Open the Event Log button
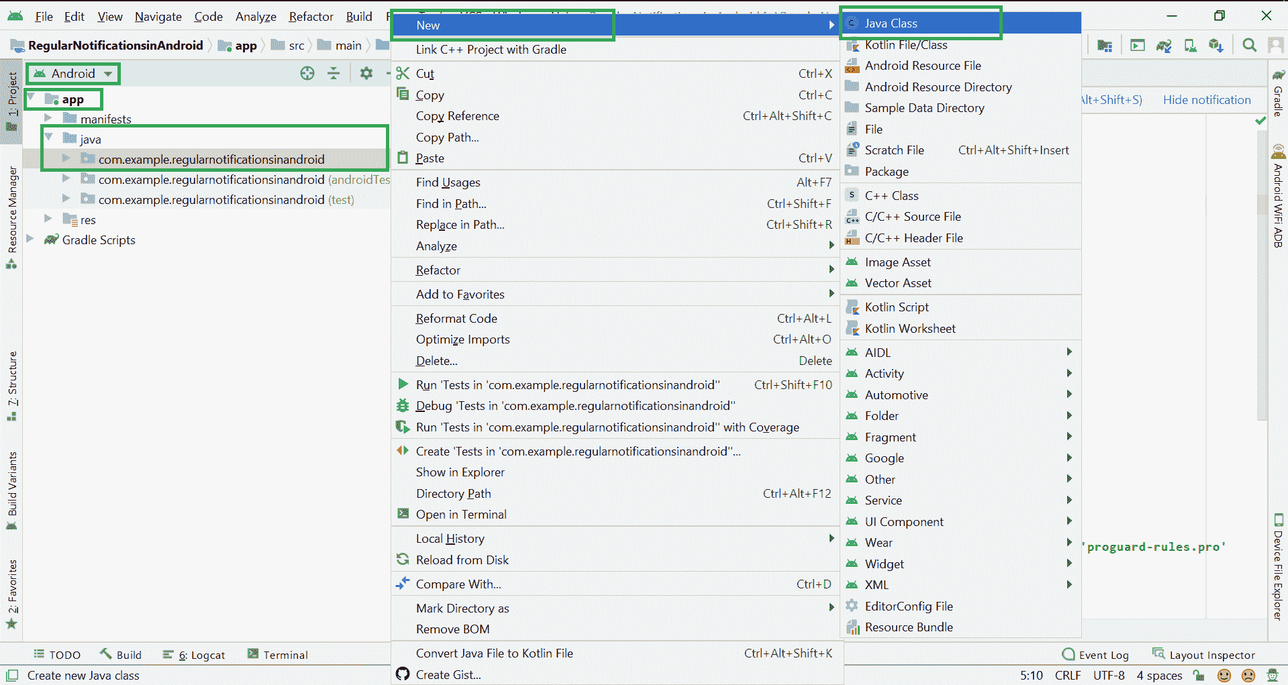This screenshot has height=685, width=1288. pyautogui.click(x=1095, y=655)
